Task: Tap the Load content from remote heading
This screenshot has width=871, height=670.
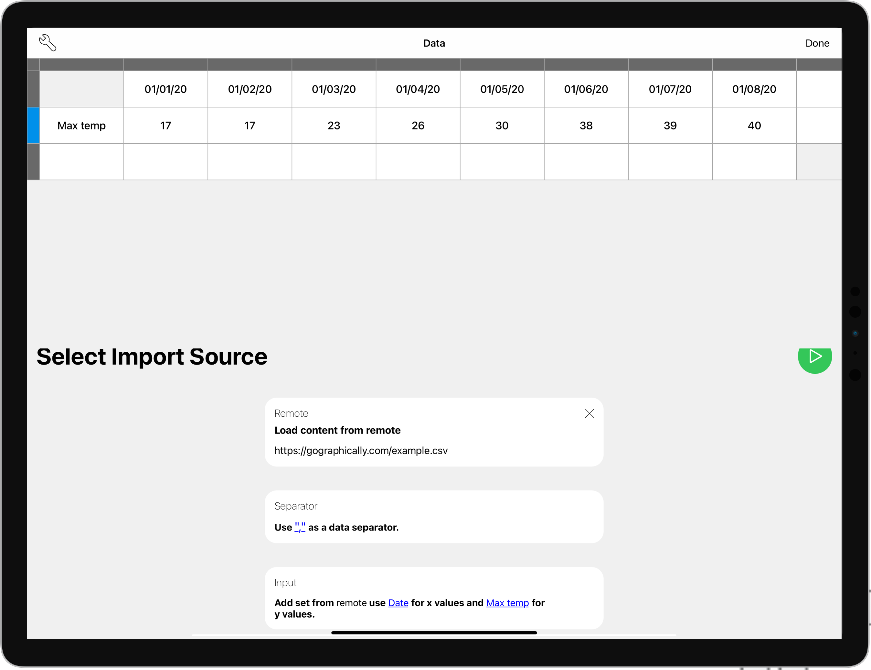Action: pyautogui.click(x=337, y=430)
